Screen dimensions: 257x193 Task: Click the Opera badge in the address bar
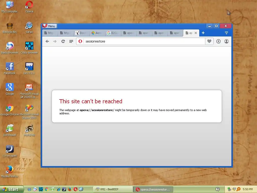80,41
